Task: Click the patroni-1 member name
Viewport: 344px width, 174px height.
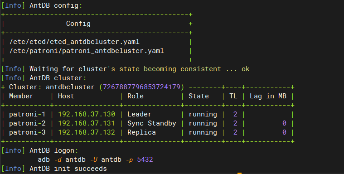Action: 27,114
